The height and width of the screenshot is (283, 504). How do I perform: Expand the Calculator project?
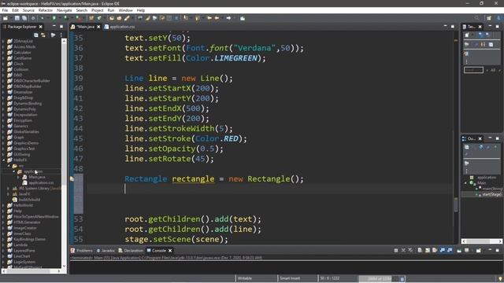click(3, 53)
